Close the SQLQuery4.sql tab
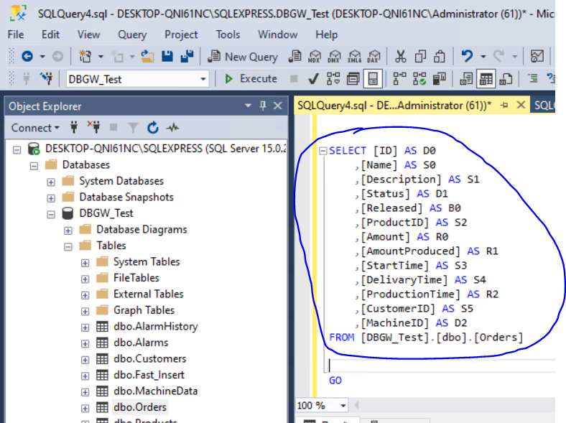This screenshot has width=566, height=423. point(521,105)
